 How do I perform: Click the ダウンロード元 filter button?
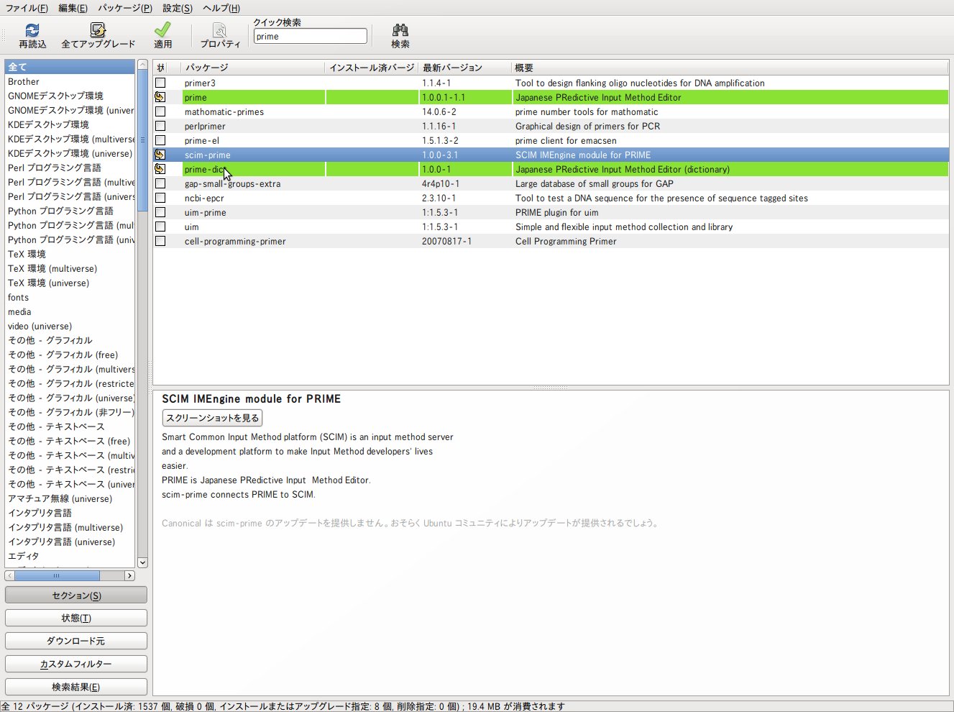76,641
